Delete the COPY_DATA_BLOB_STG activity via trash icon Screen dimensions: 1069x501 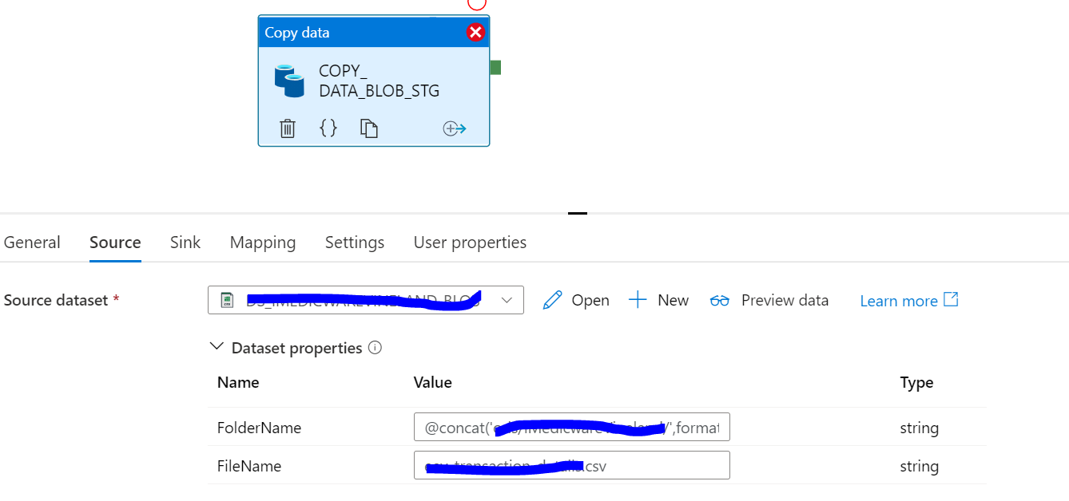(288, 128)
